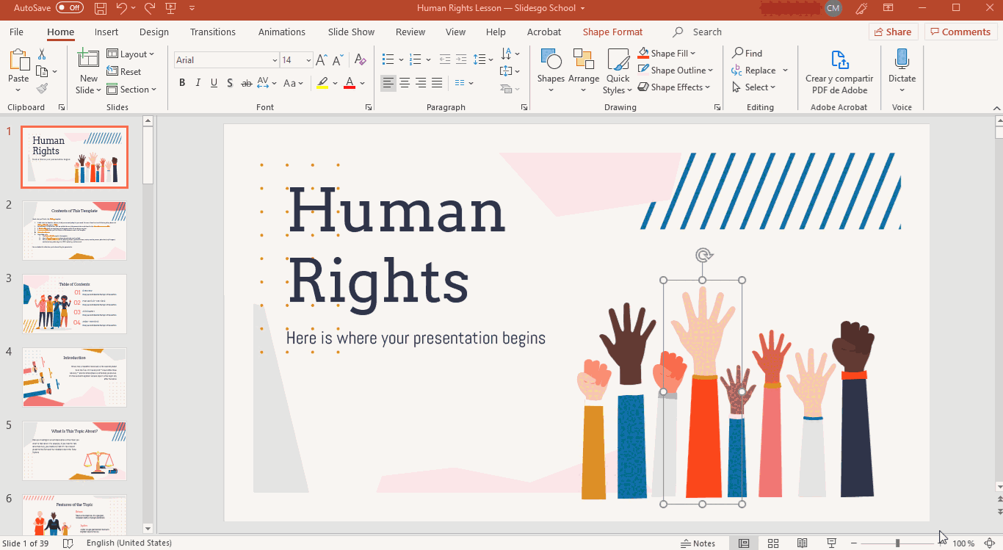1003x550 pixels.
Task: Select slide 3 thumbnail, Table of Contents
Action: coord(74,304)
